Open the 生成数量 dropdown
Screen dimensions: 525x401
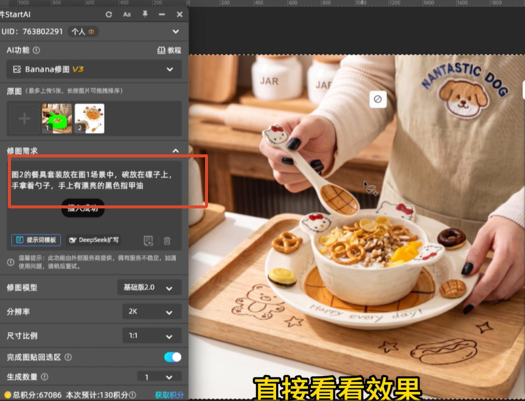pyautogui.click(x=159, y=377)
